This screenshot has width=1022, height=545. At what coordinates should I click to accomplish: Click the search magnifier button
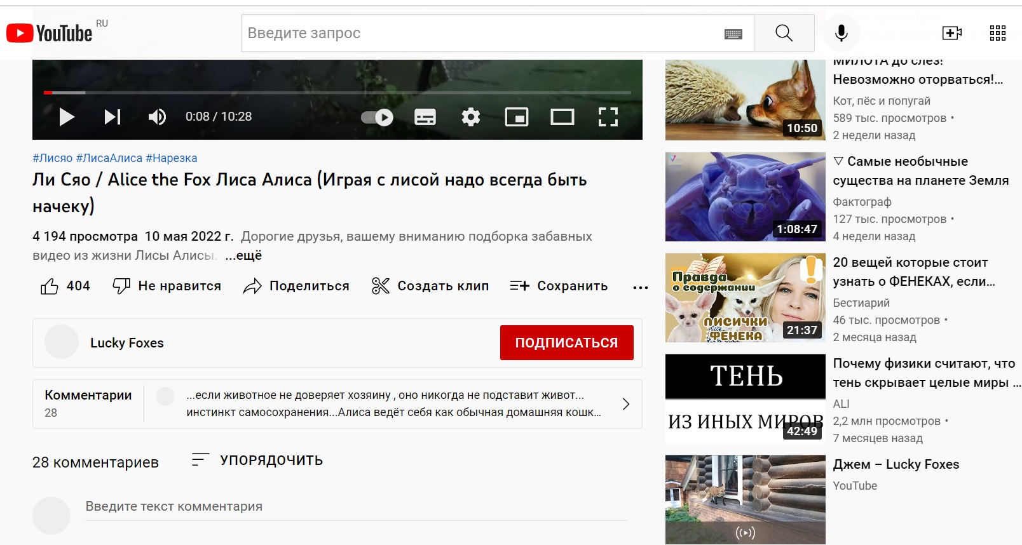[784, 33]
